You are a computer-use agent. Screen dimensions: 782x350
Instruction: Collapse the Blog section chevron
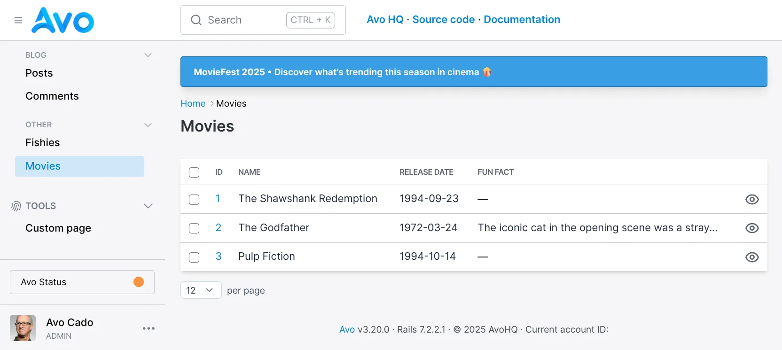[x=148, y=55]
